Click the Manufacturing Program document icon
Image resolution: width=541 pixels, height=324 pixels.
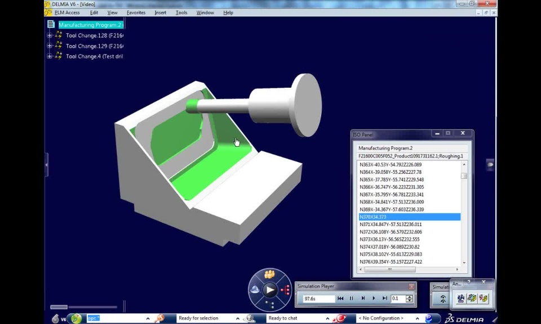(x=51, y=24)
